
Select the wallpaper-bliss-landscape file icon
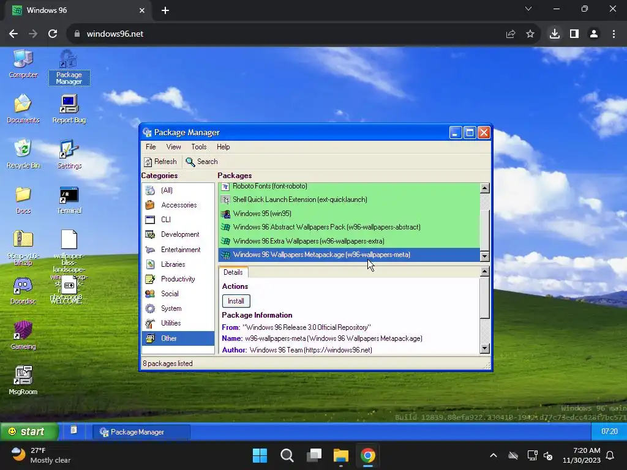pyautogui.click(x=69, y=240)
